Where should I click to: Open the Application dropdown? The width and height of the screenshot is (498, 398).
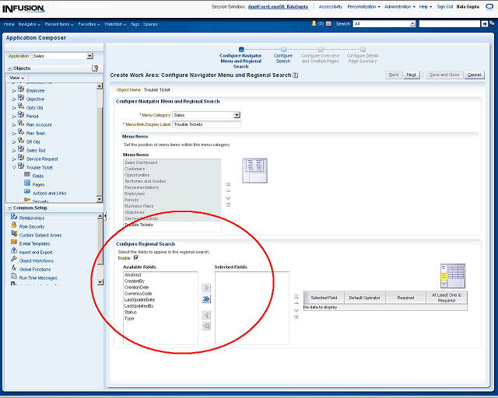coord(89,56)
